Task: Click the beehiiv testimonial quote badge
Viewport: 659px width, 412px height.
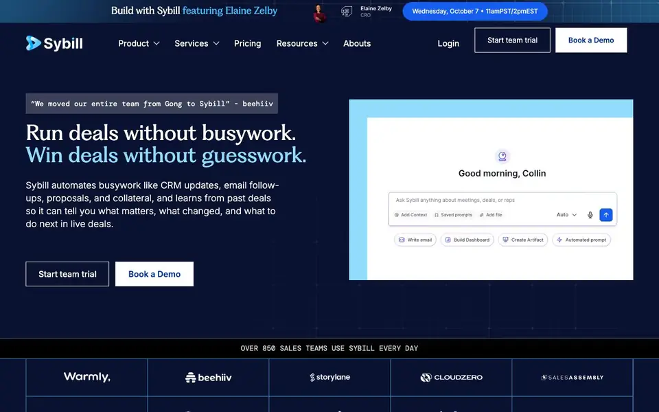Action: coord(152,104)
